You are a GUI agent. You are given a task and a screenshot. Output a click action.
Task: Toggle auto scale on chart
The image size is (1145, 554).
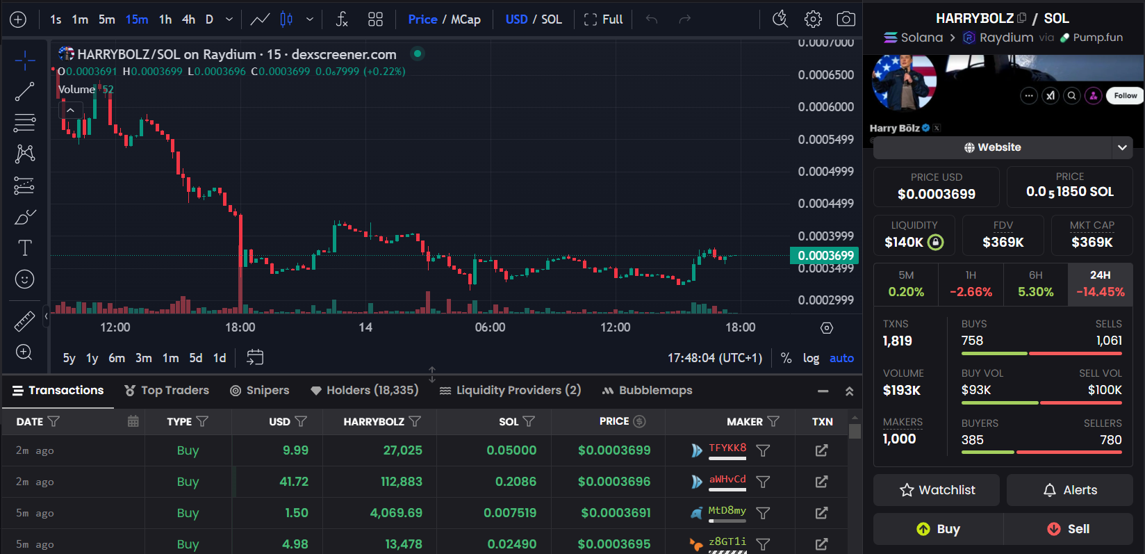[x=841, y=358]
